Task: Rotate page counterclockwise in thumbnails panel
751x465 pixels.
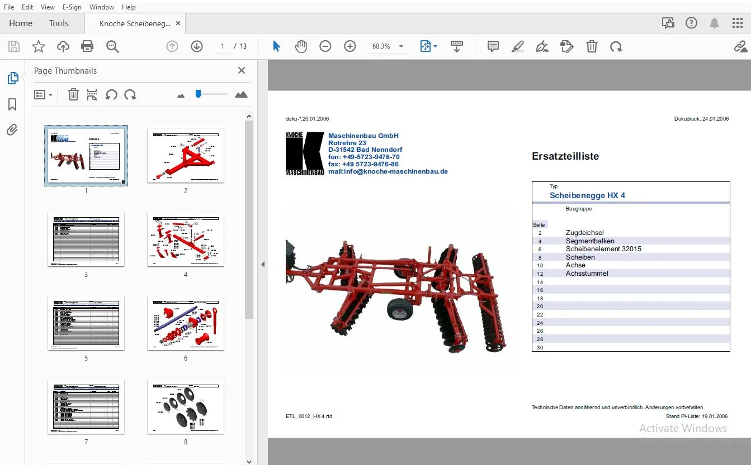Action: [x=111, y=94]
